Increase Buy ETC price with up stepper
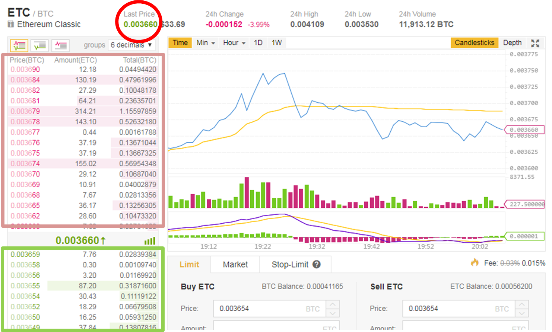 (x=333, y=304)
